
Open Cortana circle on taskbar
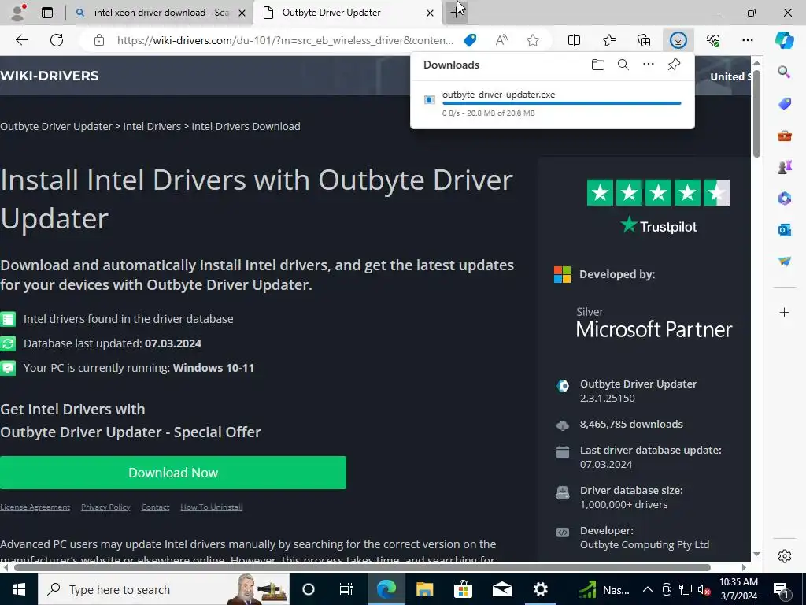tap(309, 589)
